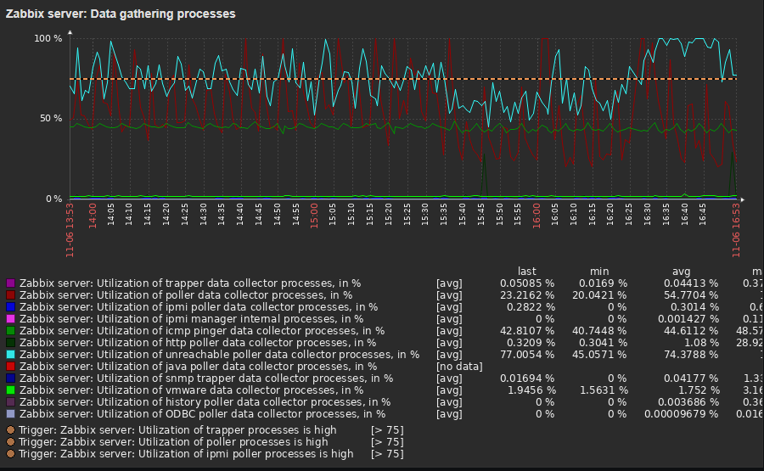Click the red '16:00' time axis label

536,216
